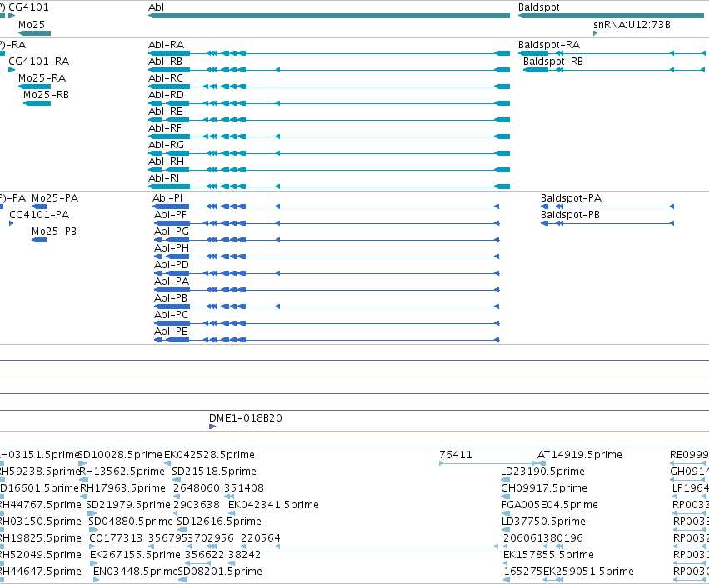Image resolution: width=709 pixels, height=584 pixels.
Task: Select the Mo25-RB transcript label
Action: (x=46, y=95)
